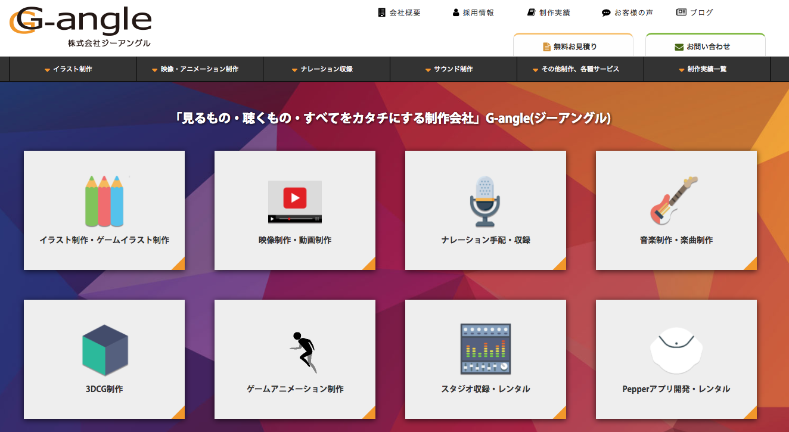The width and height of the screenshot is (789, 432).
Task: Select the イラスト制作・ゲームイラスト制作 card label
Action: (x=104, y=240)
